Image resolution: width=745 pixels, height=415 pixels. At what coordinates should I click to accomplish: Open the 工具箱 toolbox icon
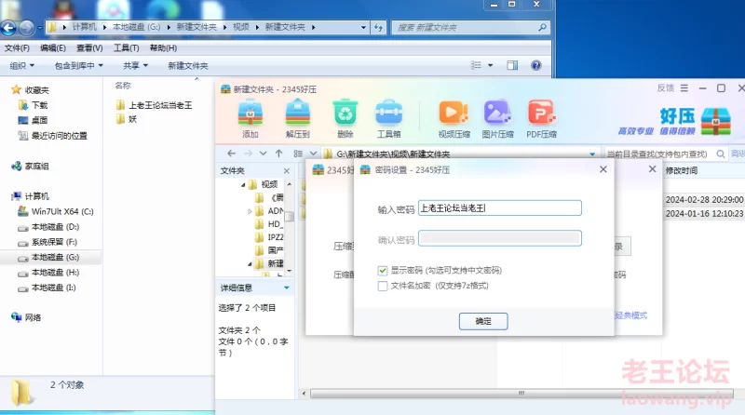388,114
